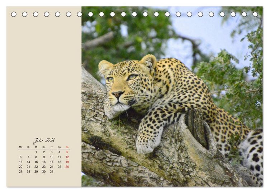This screenshot has width=269, height=193.
Task: Click calendar date 31
Action: 52,172
